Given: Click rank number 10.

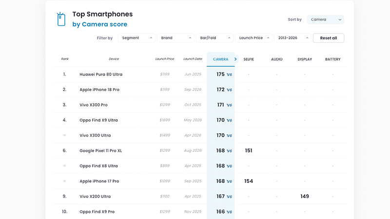Looking at the screenshot, I should [65, 212].
